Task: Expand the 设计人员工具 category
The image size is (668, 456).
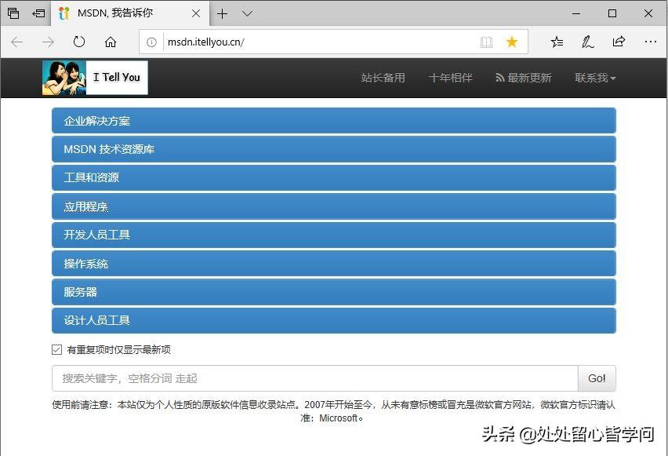Action: (333, 320)
